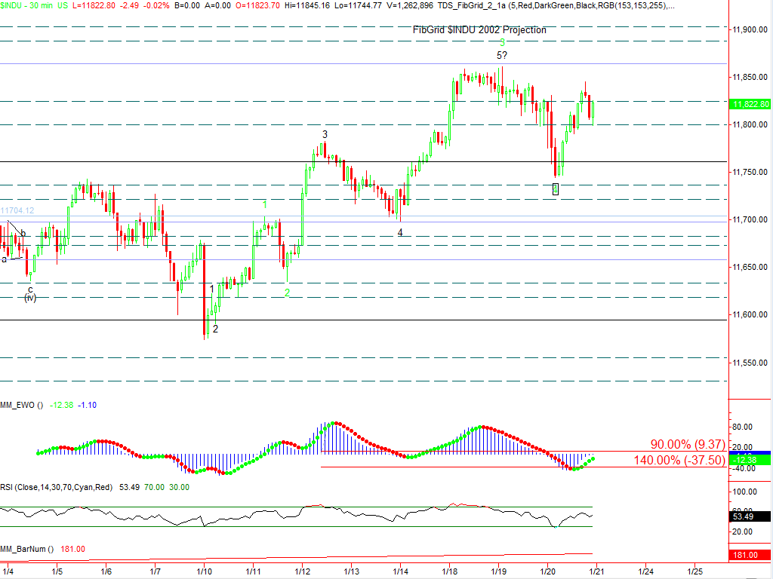773x579 pixels.
Task: Select the black '3' wave label
Action: coord(325,135)
